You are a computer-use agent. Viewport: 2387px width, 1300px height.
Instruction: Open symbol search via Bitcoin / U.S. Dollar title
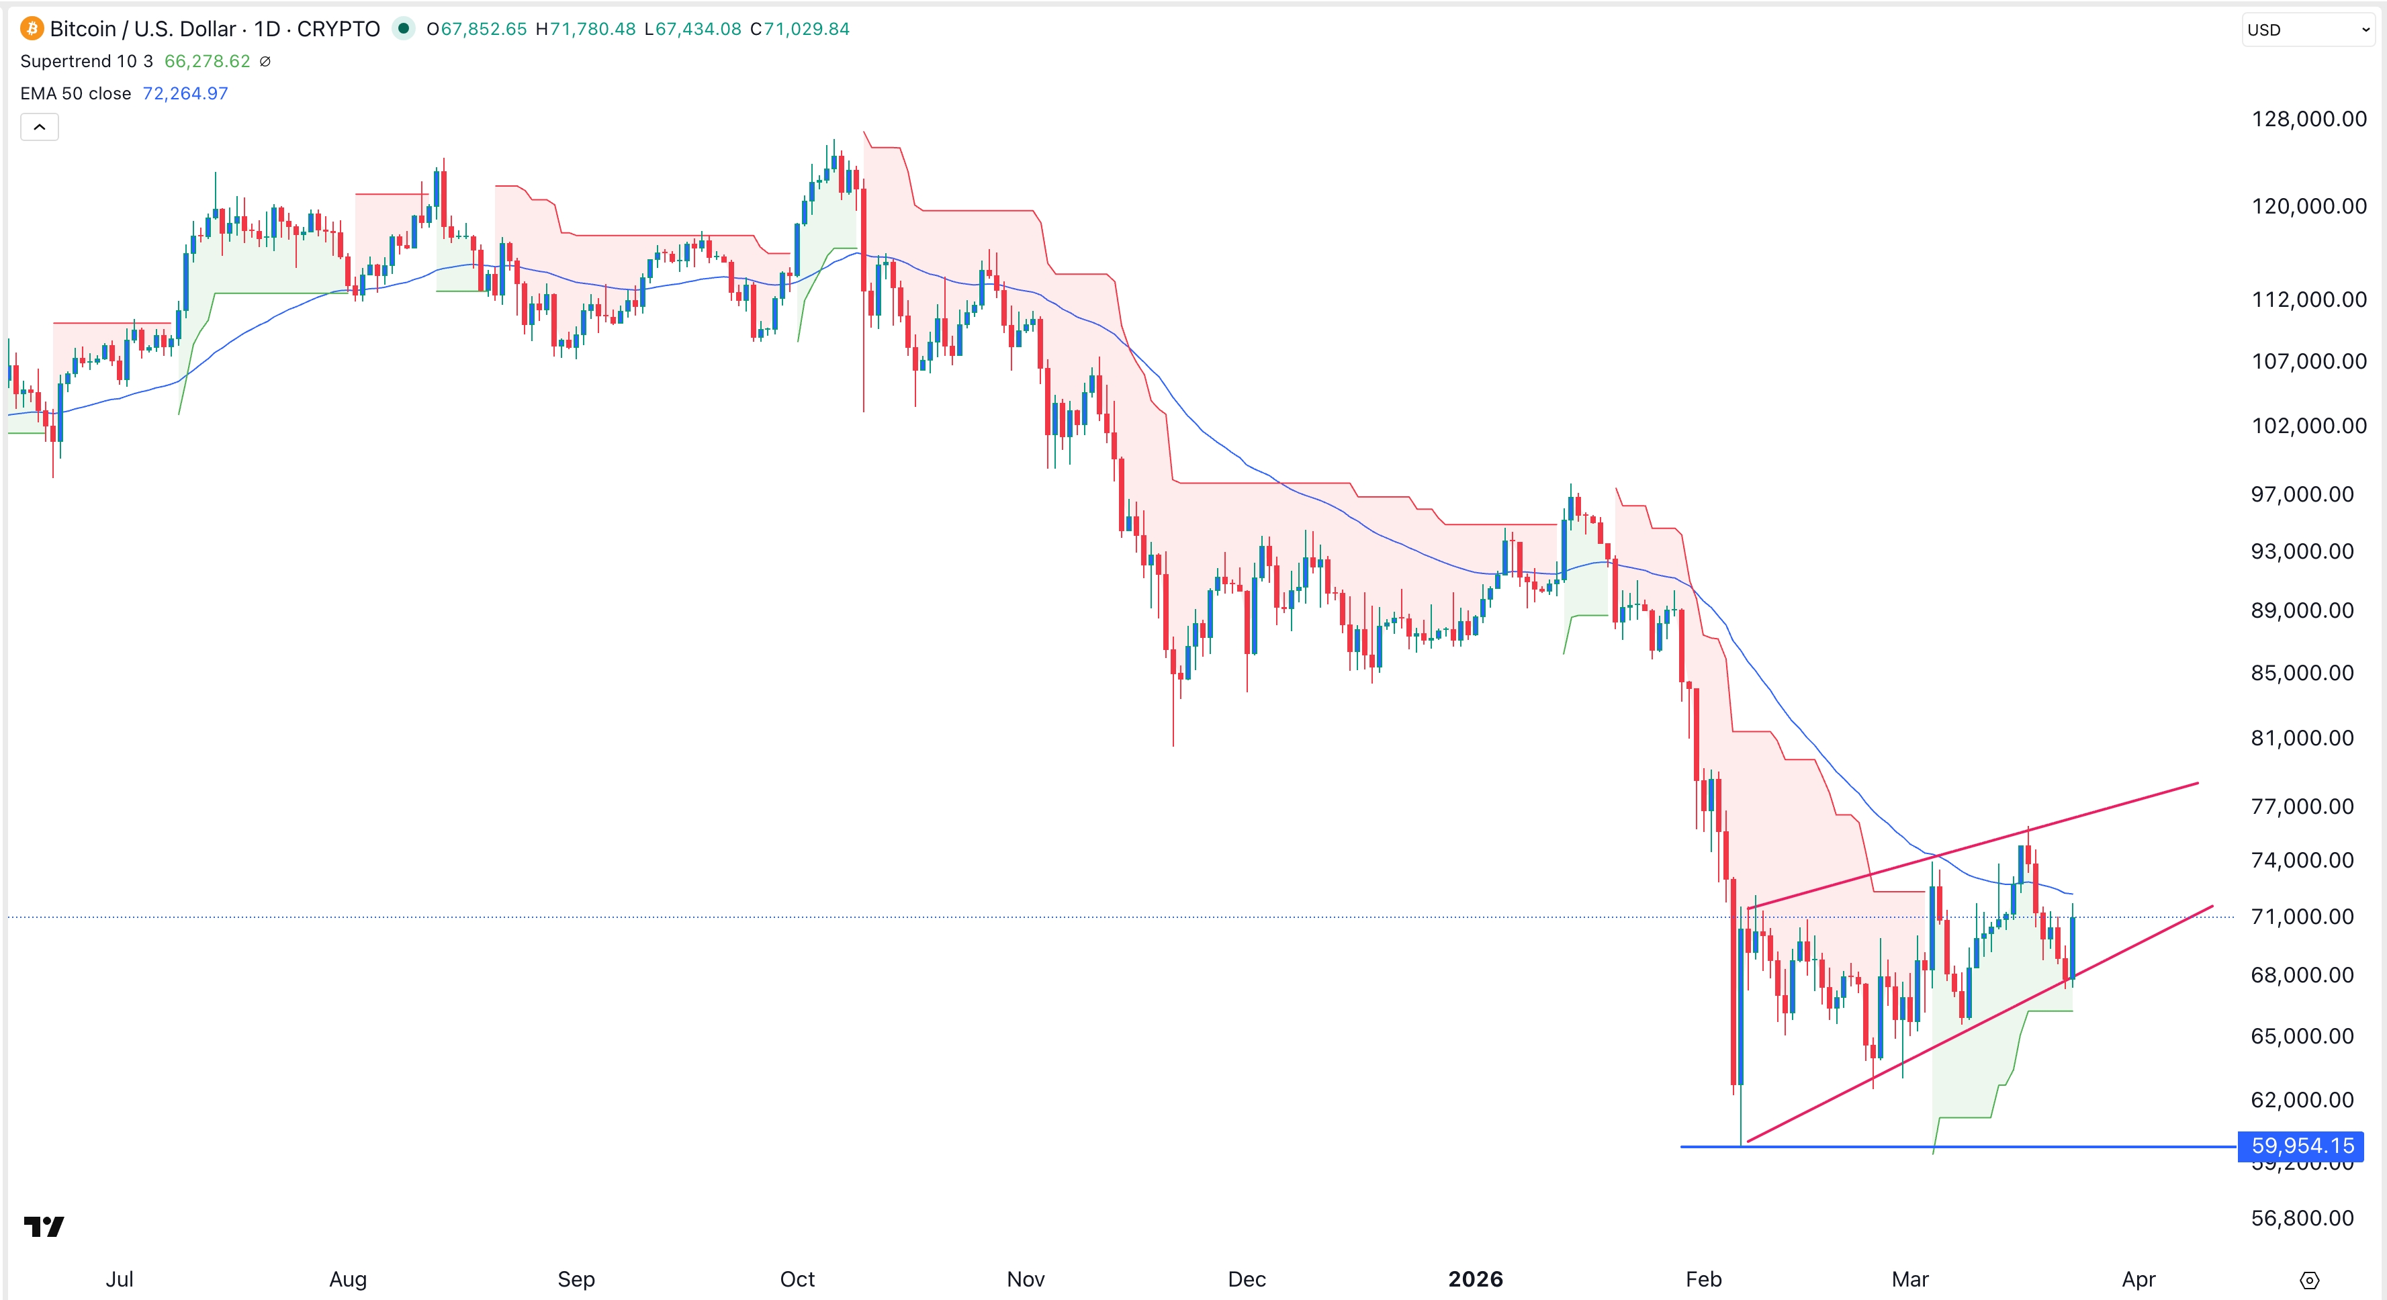[x=148, y=29]
